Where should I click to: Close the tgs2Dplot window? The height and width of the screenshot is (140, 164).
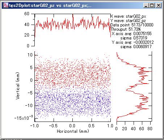[x=158, y=5]
